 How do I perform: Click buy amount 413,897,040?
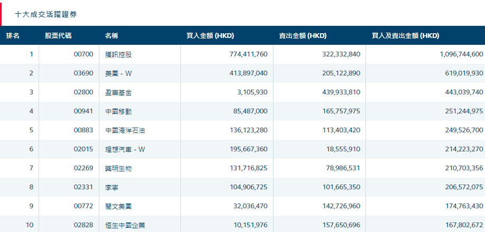pyautogui.click(x=249, y=73)
